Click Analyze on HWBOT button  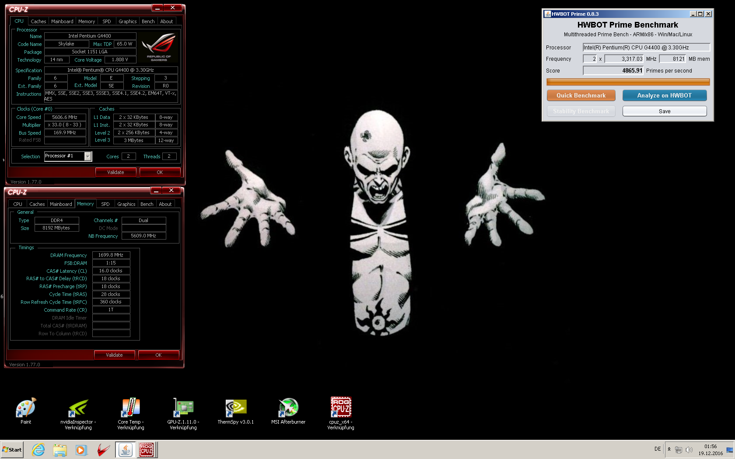(665, 95)
